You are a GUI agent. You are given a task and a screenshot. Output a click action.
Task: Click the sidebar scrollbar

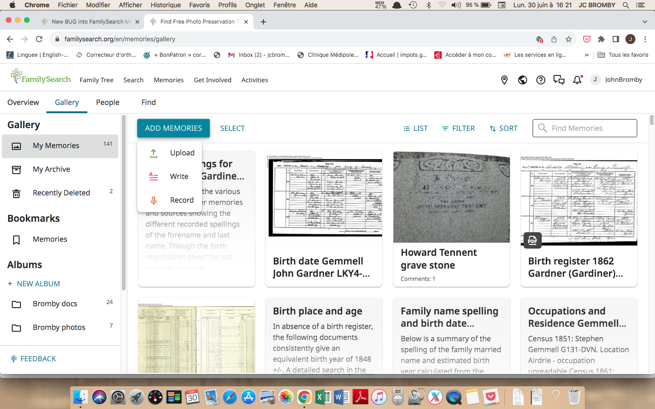click(x=124, y=202)
